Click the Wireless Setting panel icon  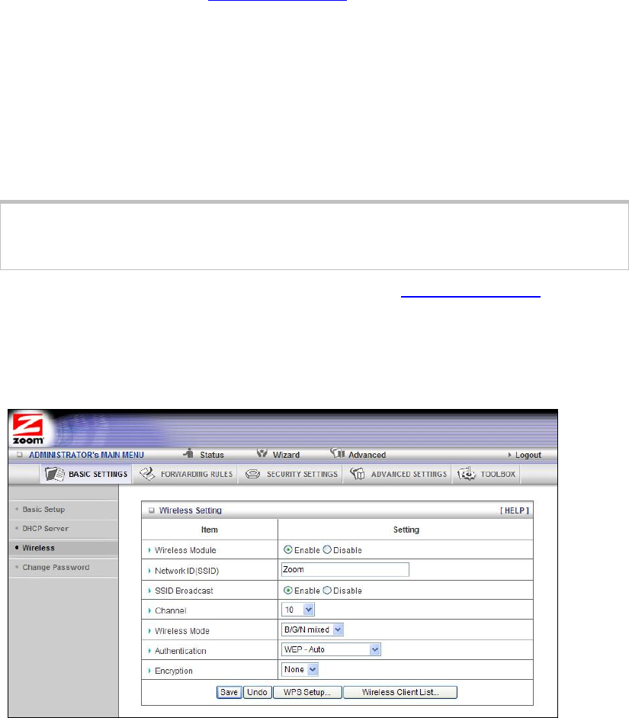click(152, 510)
